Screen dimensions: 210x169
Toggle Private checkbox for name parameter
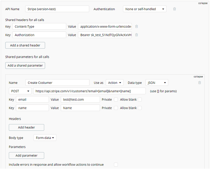tap(116, 108)
